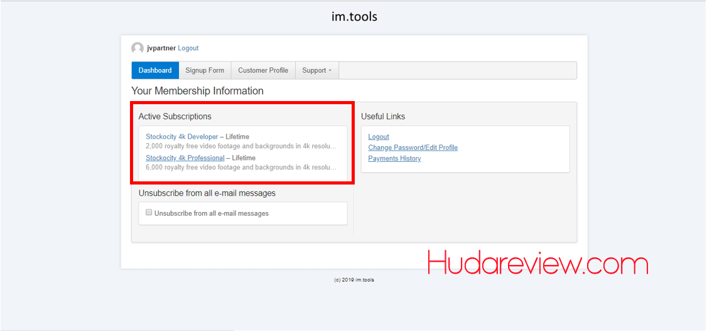
Task: Click the Useful Links heading
Action: (383, 117)
